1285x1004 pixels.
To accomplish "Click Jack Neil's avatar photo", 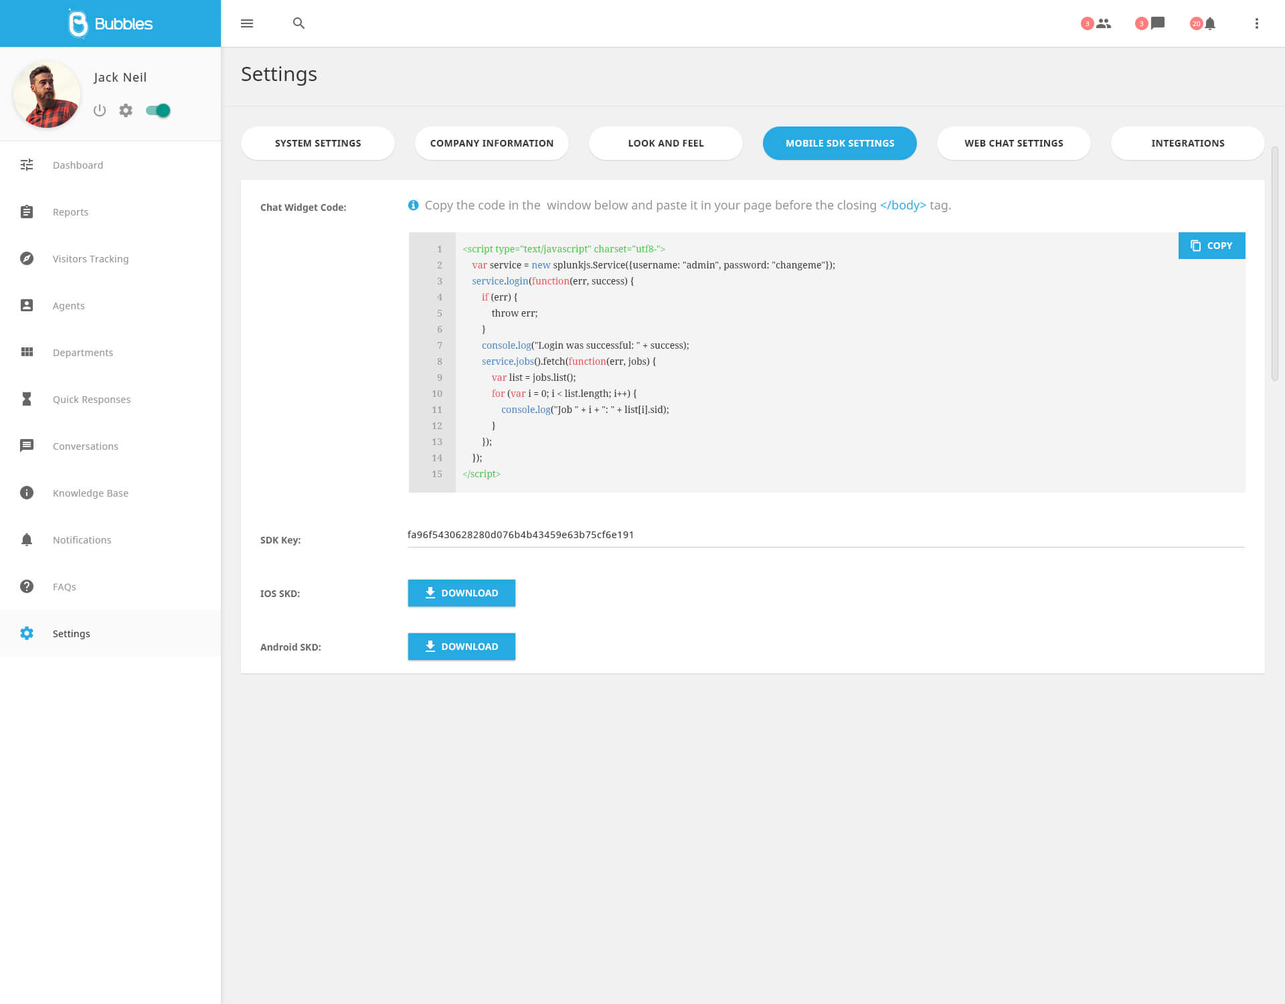I will click(x=46, y=94).
